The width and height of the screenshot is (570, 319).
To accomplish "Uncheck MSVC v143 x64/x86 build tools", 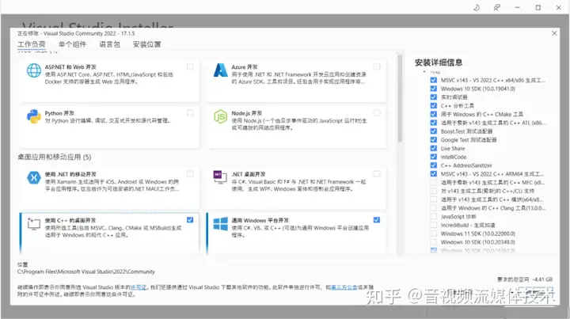I will pos(433,80).
